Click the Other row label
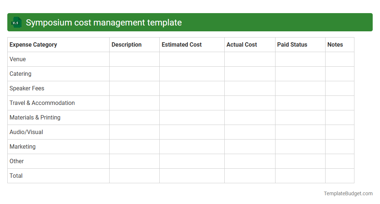Viewport: 380px width, 204px height. pyautogui.click(x=16, y=161)
